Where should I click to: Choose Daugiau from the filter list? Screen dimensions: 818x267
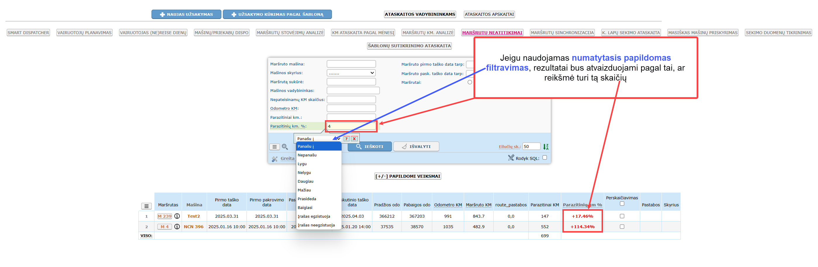[x=318, y=182]
